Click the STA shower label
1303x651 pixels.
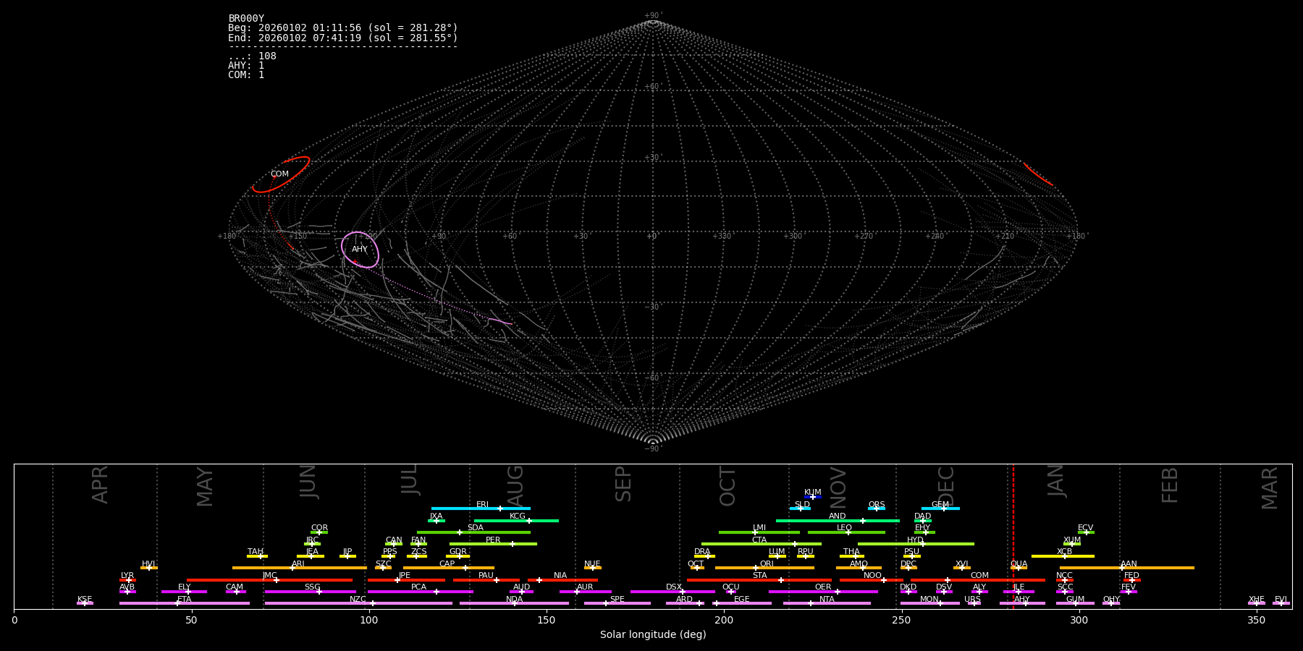click(759, 576)
